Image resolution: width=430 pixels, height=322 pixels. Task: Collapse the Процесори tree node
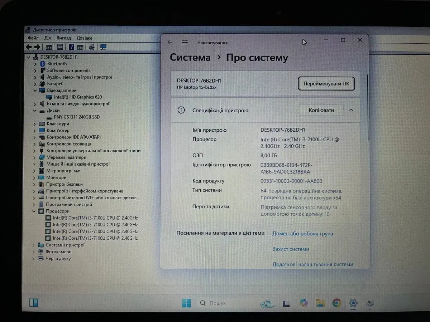tap(34, 211)
